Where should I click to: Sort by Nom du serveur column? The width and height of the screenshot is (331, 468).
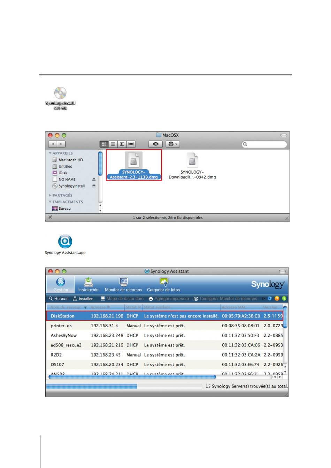coord(68,307)
